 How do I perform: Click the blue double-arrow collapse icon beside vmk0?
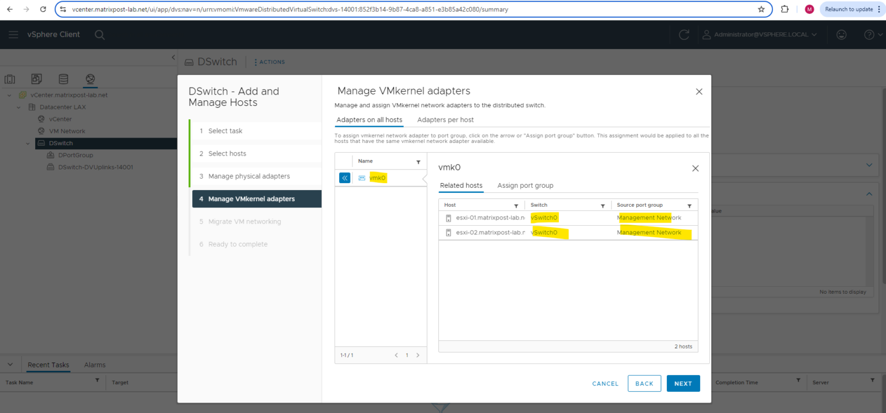coord(344,177)
